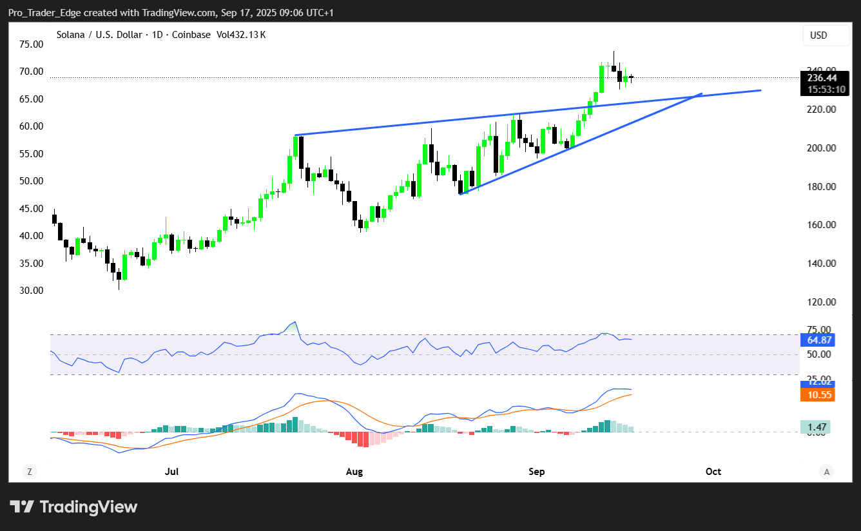Click the 200.00 price axis label
Image resolution: width=861 pixels, height=531 pixels.
pos(822,148)
